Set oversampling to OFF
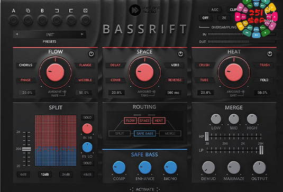 (x=205, y=18)
